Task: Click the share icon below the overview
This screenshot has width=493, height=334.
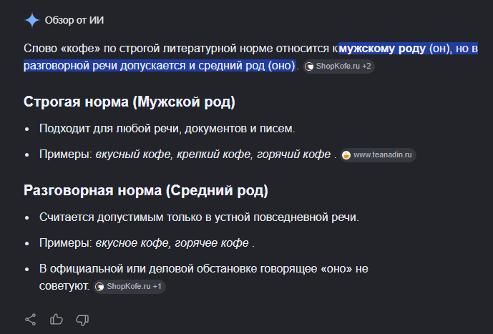Action: click(x=31, y=320)
